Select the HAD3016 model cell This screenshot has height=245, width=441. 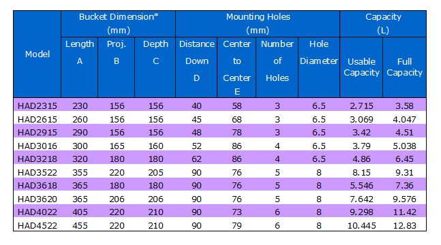tap(37, 146)
